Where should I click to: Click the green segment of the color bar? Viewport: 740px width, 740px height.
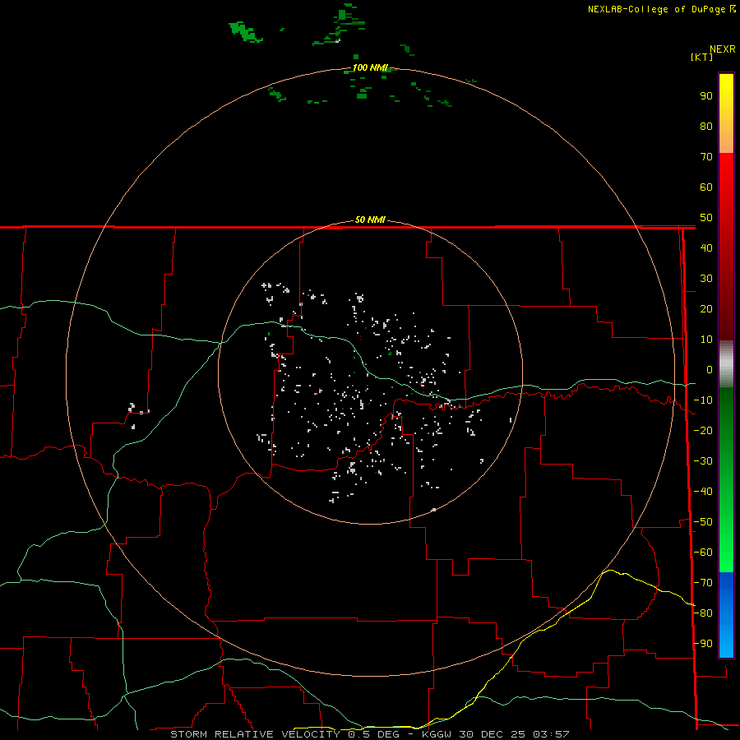point(726,480)
